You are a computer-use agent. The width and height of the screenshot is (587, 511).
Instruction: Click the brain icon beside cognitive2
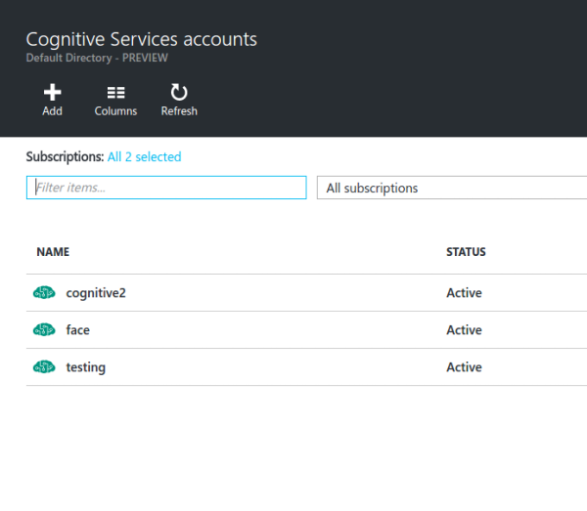click(x=44, y=293)
